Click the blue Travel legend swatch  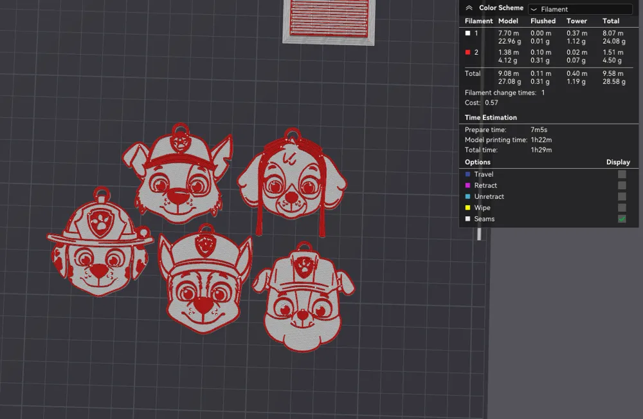tap(467, 174)
